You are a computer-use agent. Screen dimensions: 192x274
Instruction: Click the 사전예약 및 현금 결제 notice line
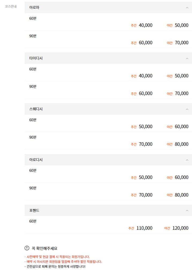pyautogui.click(x=57, y=257)
